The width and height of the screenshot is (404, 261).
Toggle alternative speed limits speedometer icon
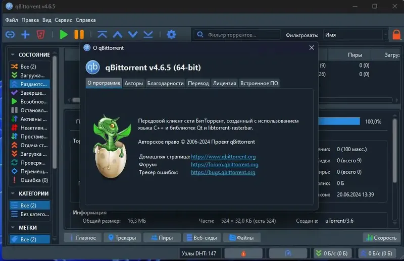(x=288, y=253)
